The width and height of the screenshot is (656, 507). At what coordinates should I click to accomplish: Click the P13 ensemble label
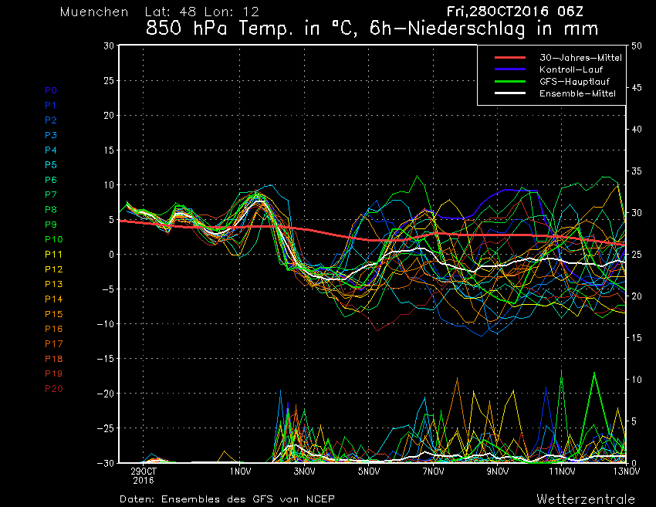(x=53, y=284)
